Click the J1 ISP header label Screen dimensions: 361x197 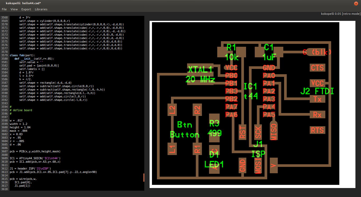tap(258, 149)
